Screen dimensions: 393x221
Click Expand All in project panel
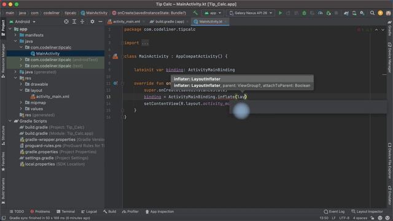click(74, 21)
